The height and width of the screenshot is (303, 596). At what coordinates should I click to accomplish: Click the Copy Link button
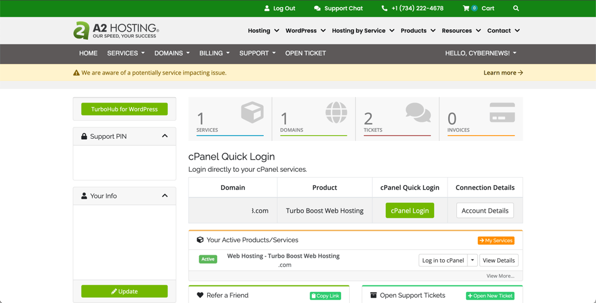(325, 296)
